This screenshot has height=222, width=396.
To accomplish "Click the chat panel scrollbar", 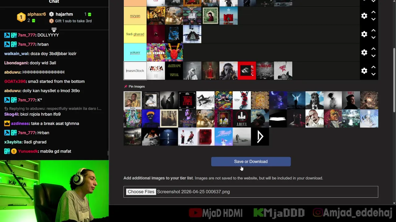I will coord(108,154).
